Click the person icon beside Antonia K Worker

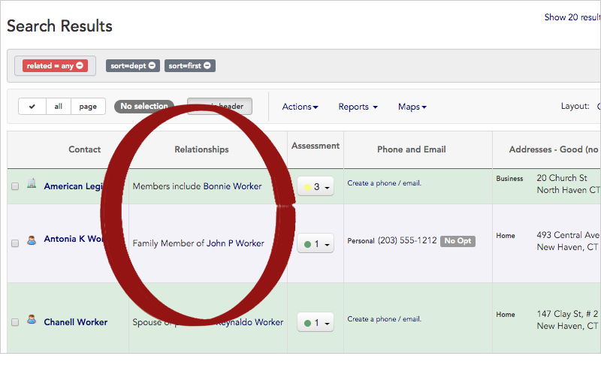point(32,240)
